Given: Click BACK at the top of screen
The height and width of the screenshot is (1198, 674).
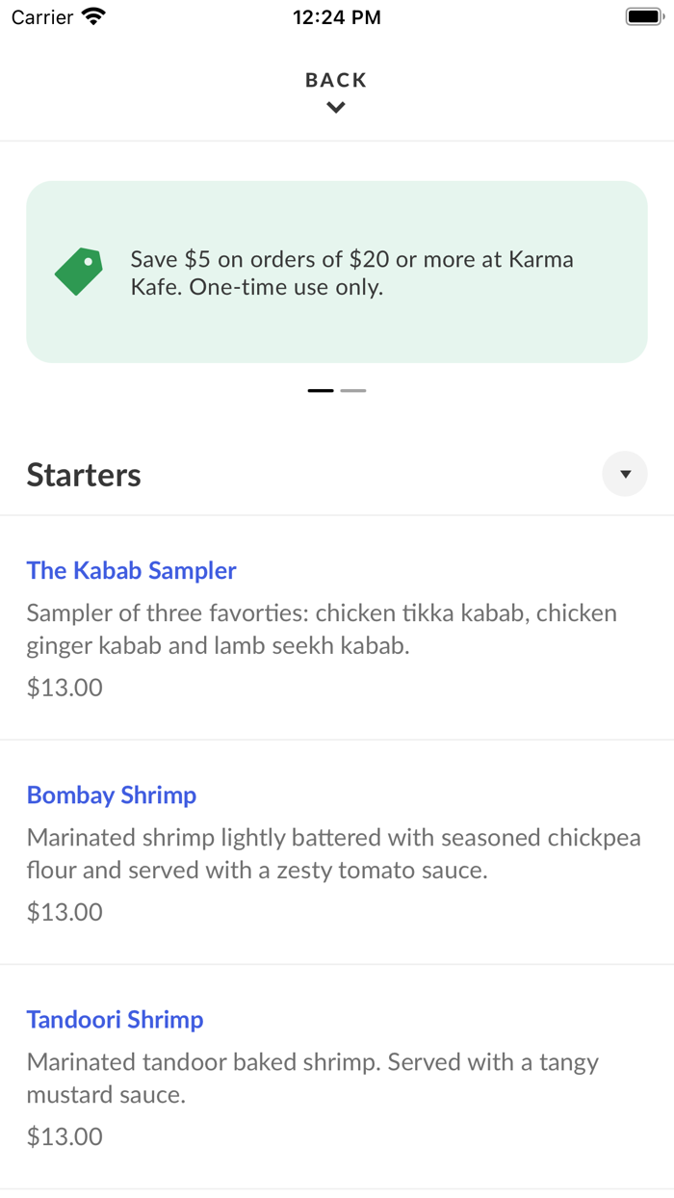Looking at the screenshot, I should 335,80.
